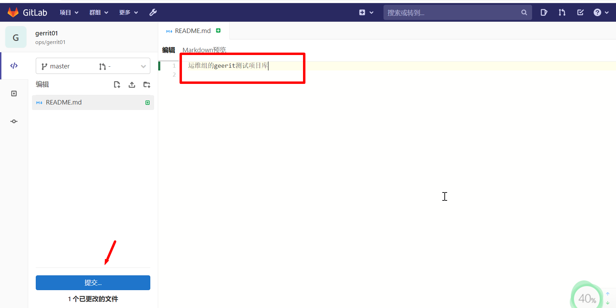Viewport: 616px width, 308px height.
Task: Click the GitLab fox logo
Action: point(13,12)
